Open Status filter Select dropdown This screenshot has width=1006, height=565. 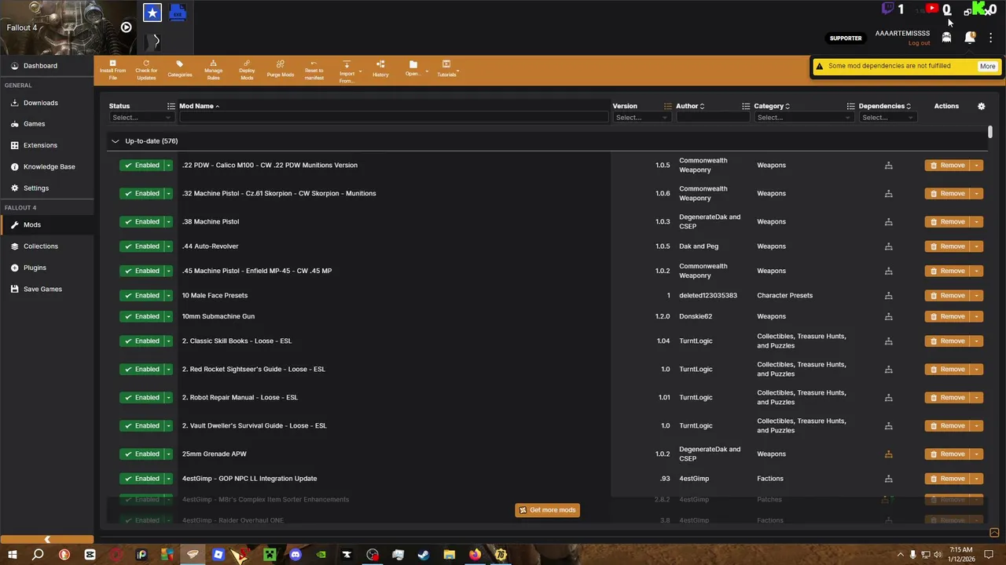click(x=141, y=118)
